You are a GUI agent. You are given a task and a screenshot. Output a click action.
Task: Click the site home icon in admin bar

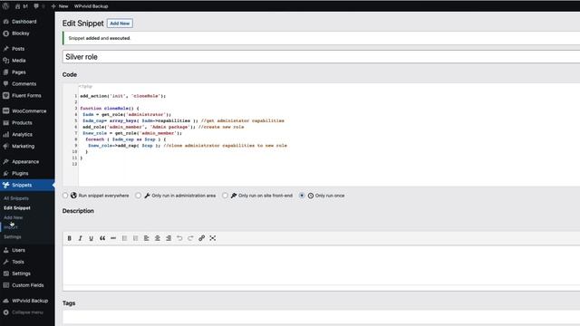click(17, 6)
